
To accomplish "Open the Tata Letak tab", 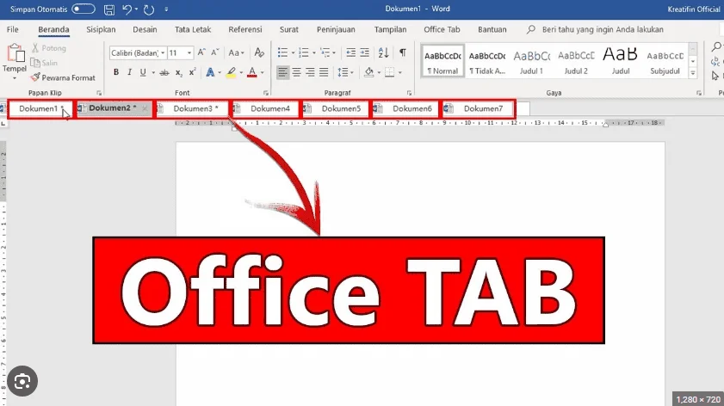I will [193, 29].
